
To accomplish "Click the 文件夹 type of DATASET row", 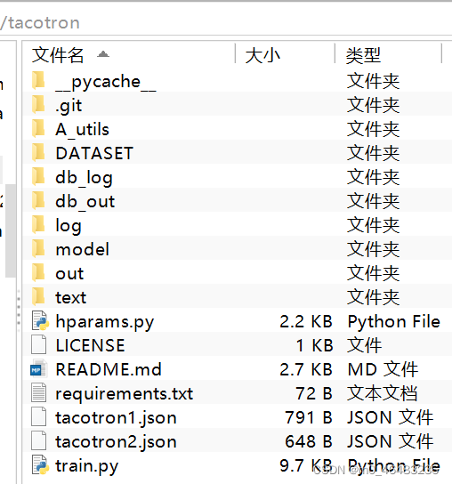I will (374, 153).
